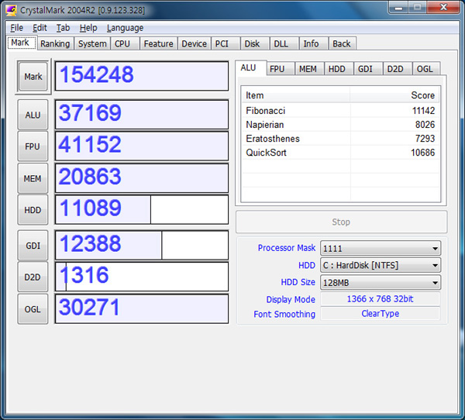The width and height of the screenshot is (465, 420).
Task: Launch the HDD benchmark button
Action: coord(33,210)
